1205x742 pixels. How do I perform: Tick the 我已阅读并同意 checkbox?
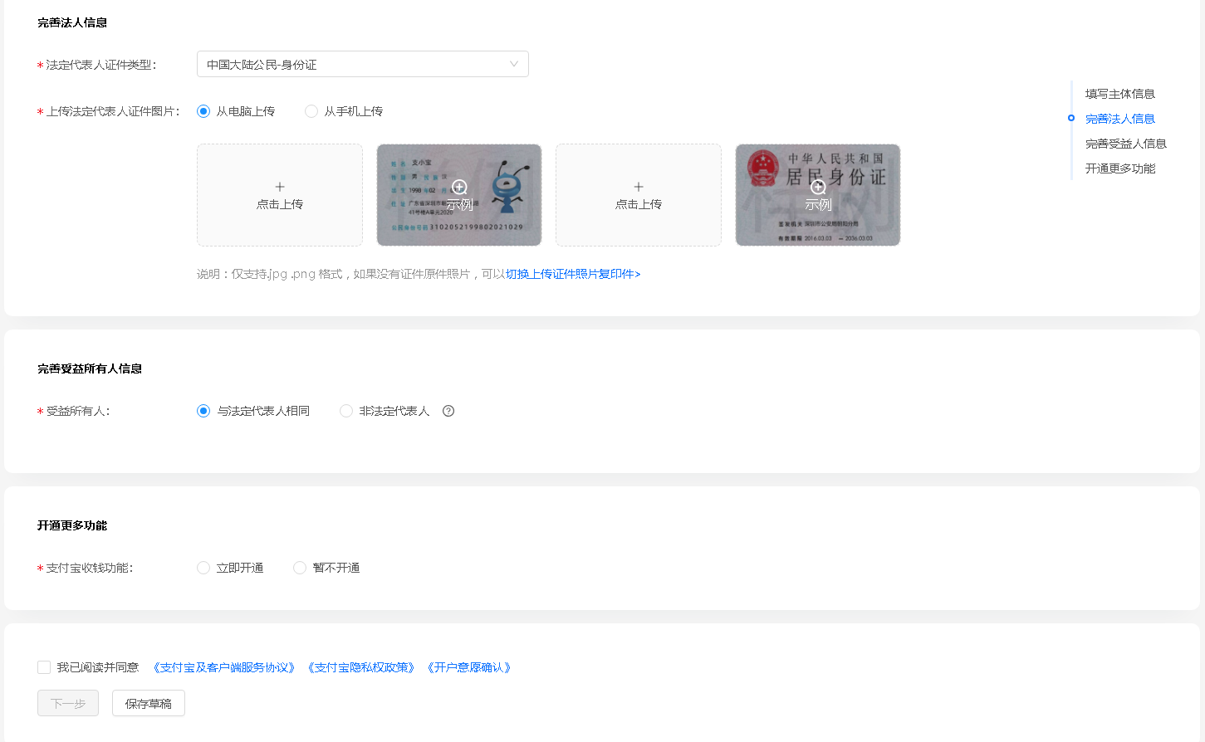[x=44, y=667]
